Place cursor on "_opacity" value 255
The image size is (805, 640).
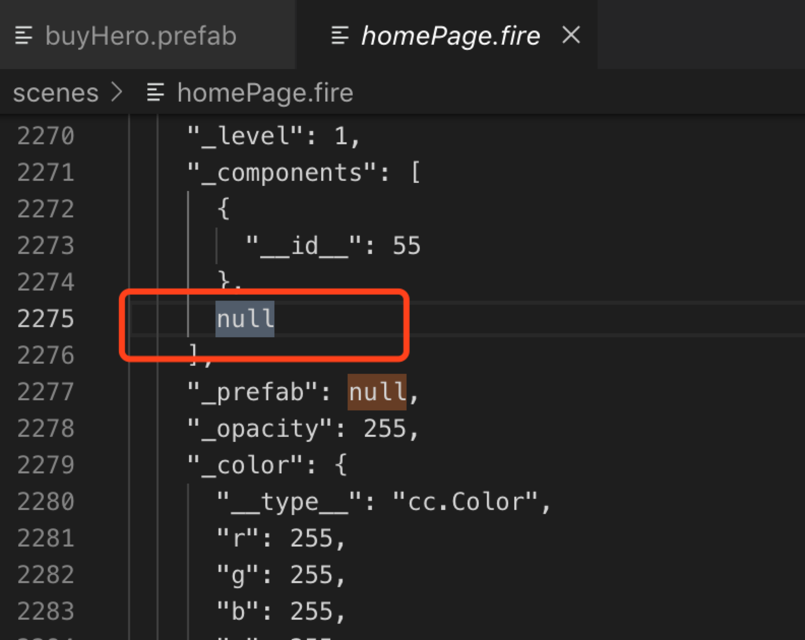tap(384, 429)
